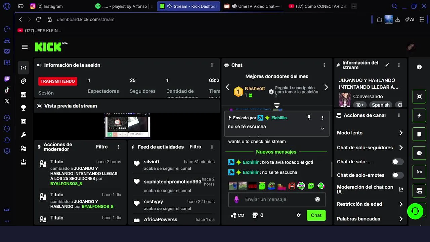The image size is (430, 242).
Task: Insert the red angry face emote
Action: pyautogui.click(x=292, y=186)
